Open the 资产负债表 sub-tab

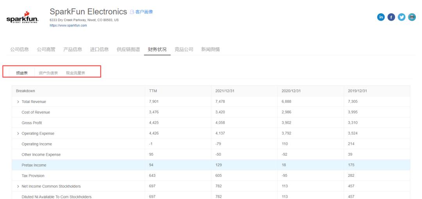(x=48, y=73)
